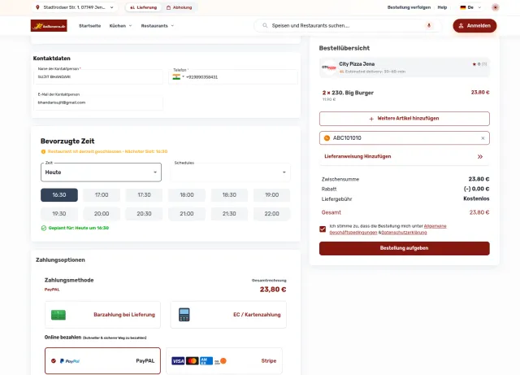
Task: Open the Restaurants menu
Action: pyautogui.click(x=157, y=25)
